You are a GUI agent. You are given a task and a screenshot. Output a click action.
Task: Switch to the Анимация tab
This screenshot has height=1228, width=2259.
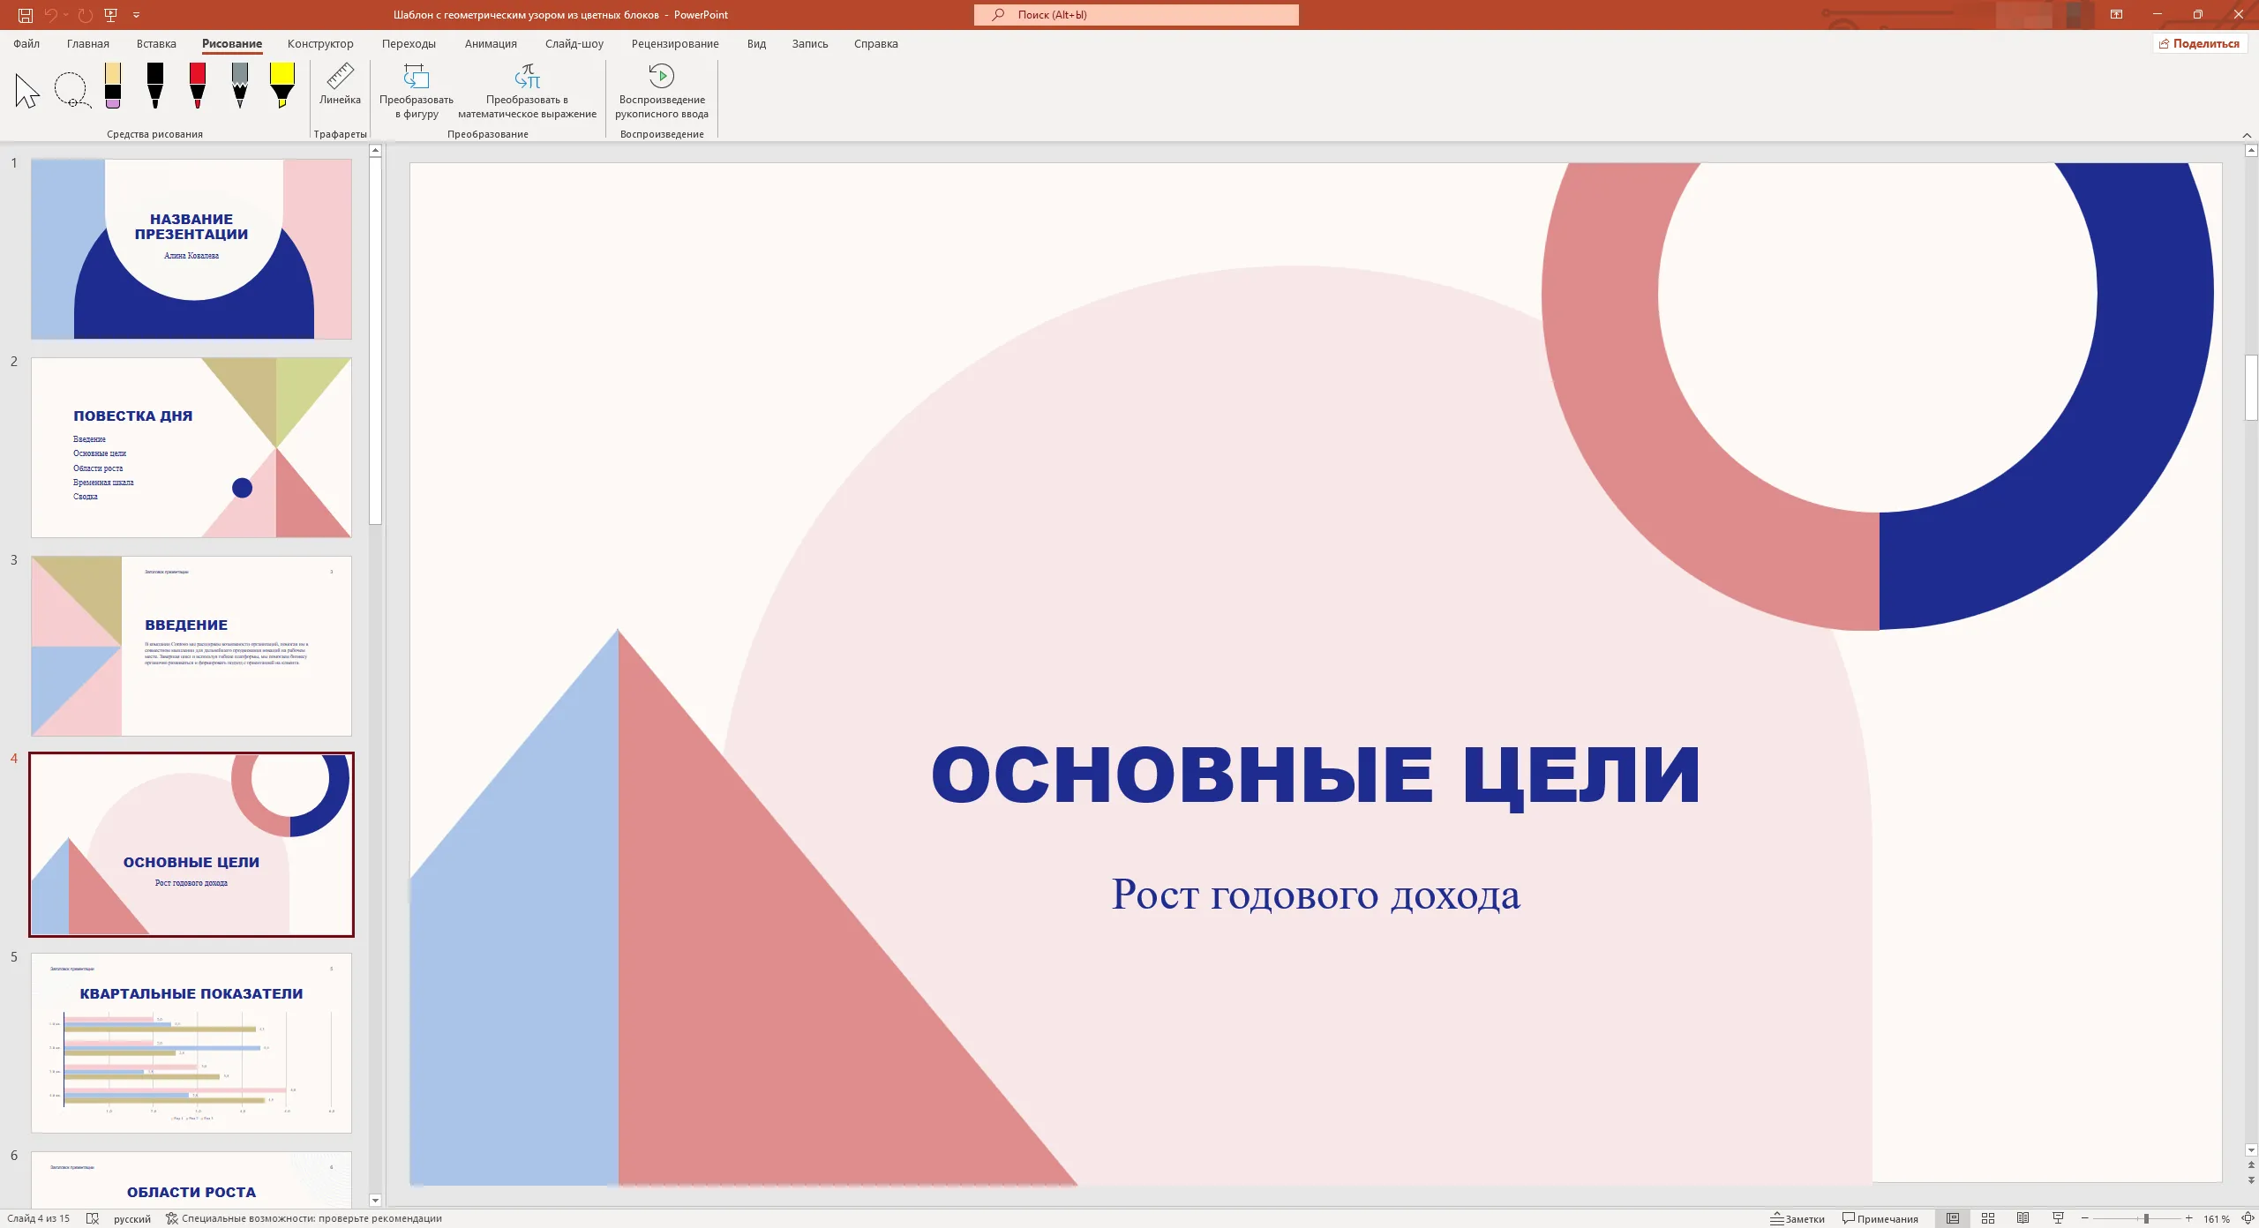(x=491, y=43)
